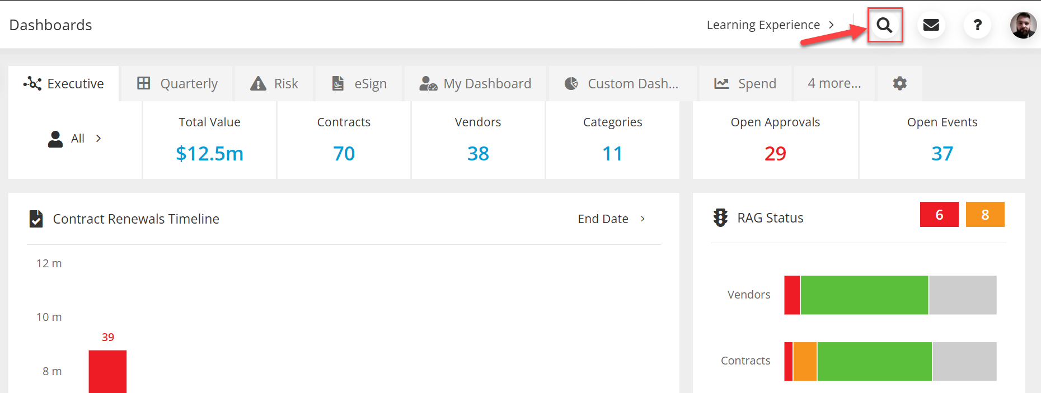Open the eSign dashboard tab
Screen dimensions: 1041x393
[359, 83]
